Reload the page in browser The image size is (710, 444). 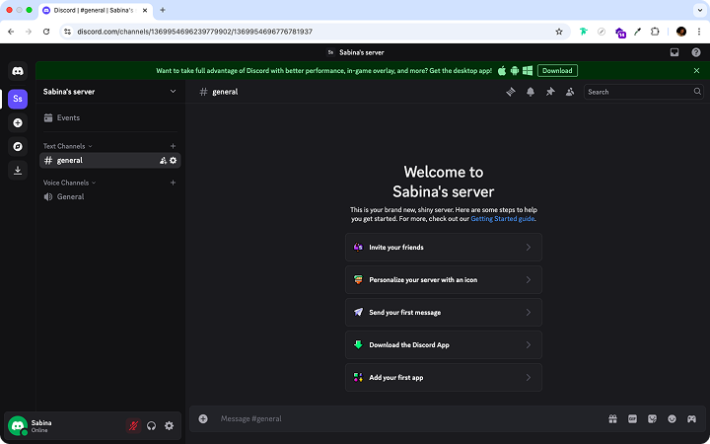tap(46, 32)
